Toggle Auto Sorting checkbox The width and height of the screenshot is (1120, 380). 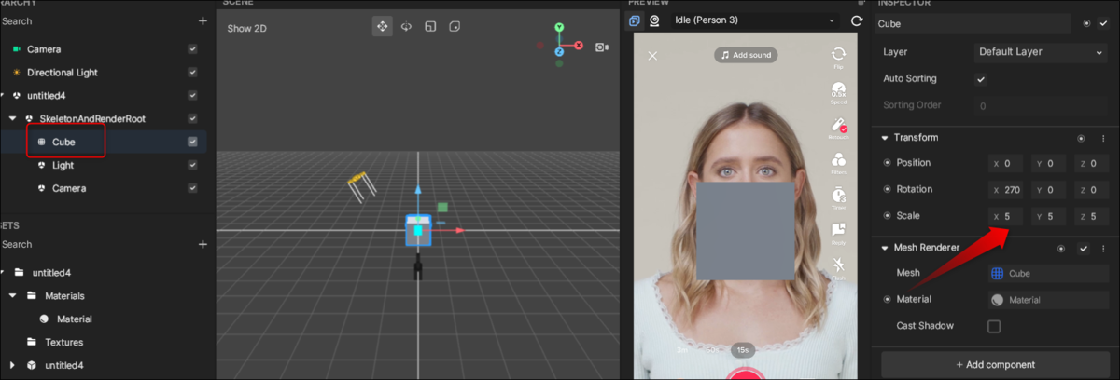click(x=981, y=79)
